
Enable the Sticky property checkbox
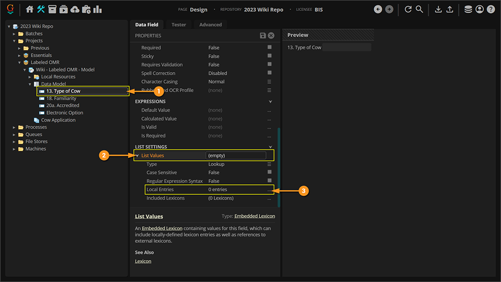(269, 56)
